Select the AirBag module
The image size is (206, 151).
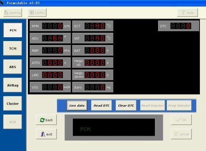point(13,85)
